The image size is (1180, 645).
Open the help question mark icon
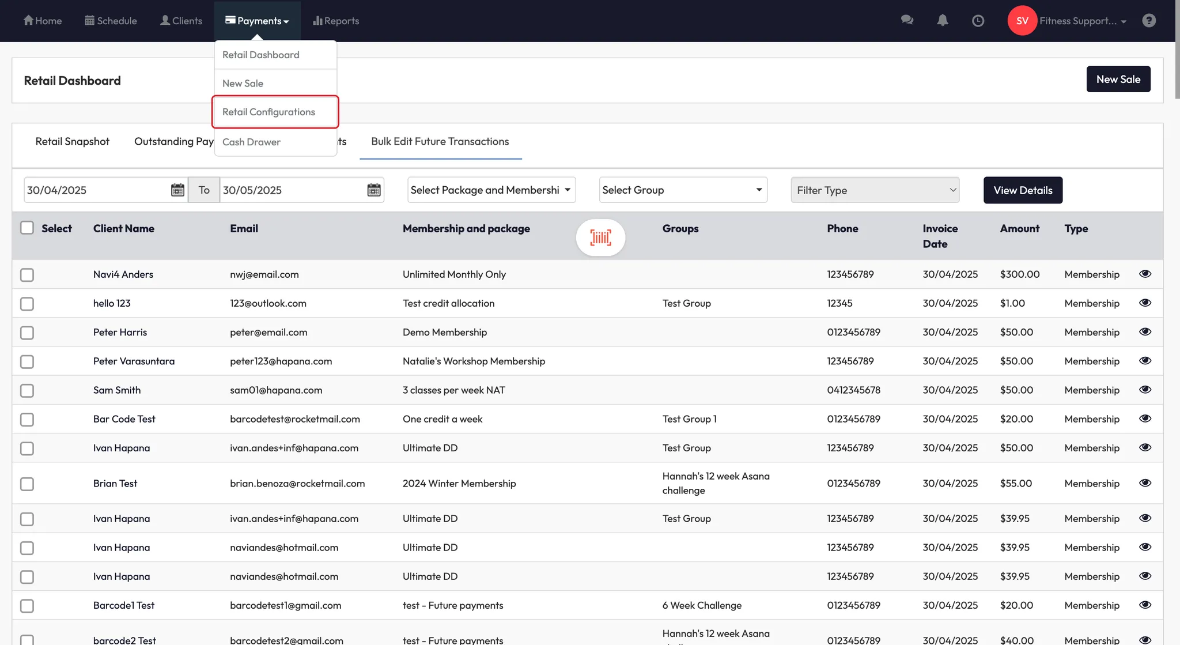tap(1149, 21)
